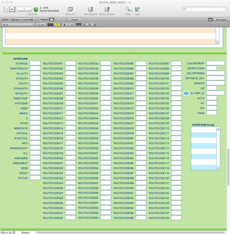Click the UNKN input field
This screenshot has width=230, height=234.
pyautogui.click(x=212, y=113)
